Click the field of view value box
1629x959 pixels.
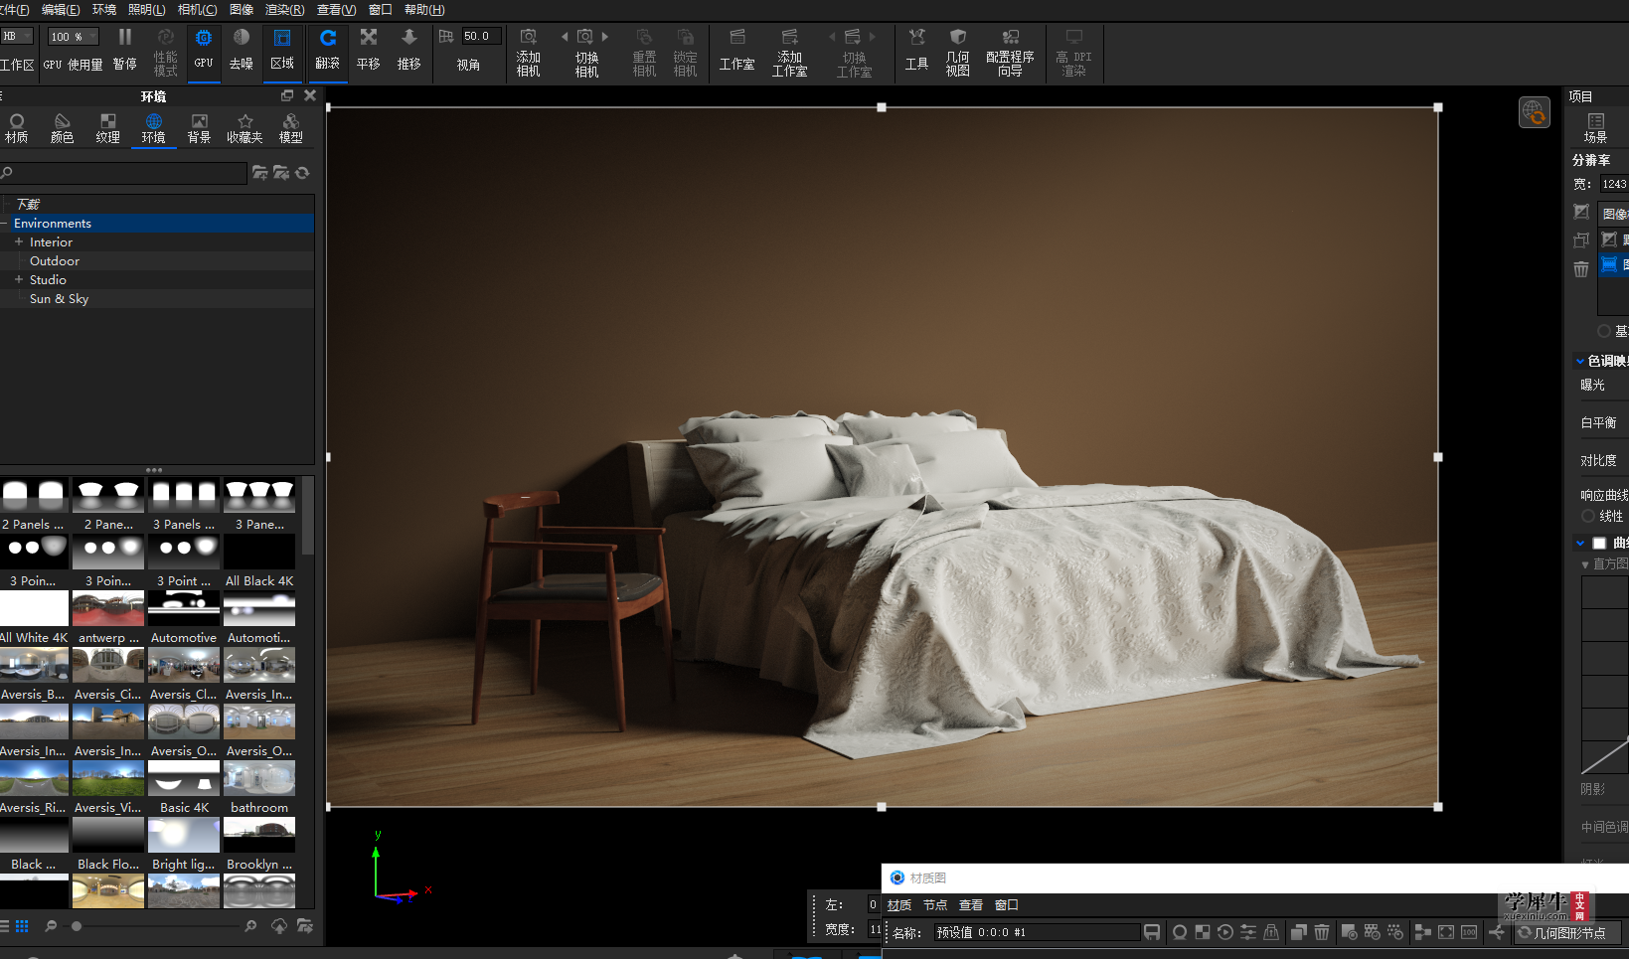(x=481, y=37)
